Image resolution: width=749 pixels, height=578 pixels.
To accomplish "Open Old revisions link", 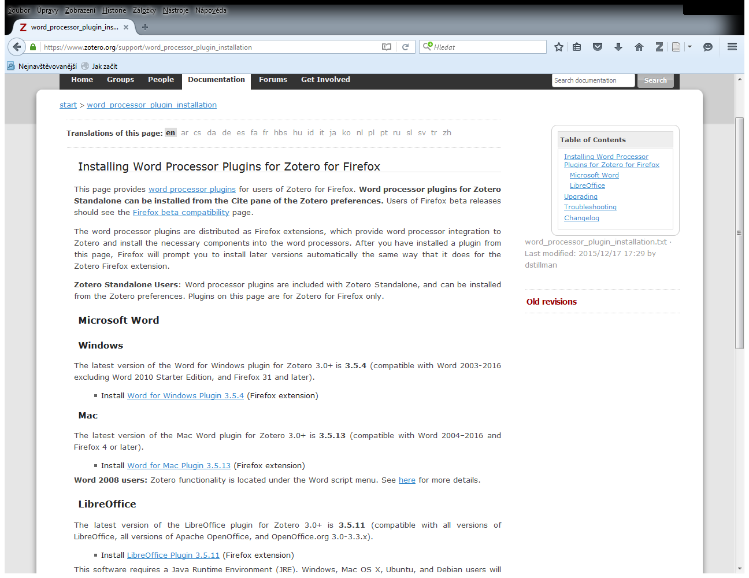I will (x=551, y=302).
